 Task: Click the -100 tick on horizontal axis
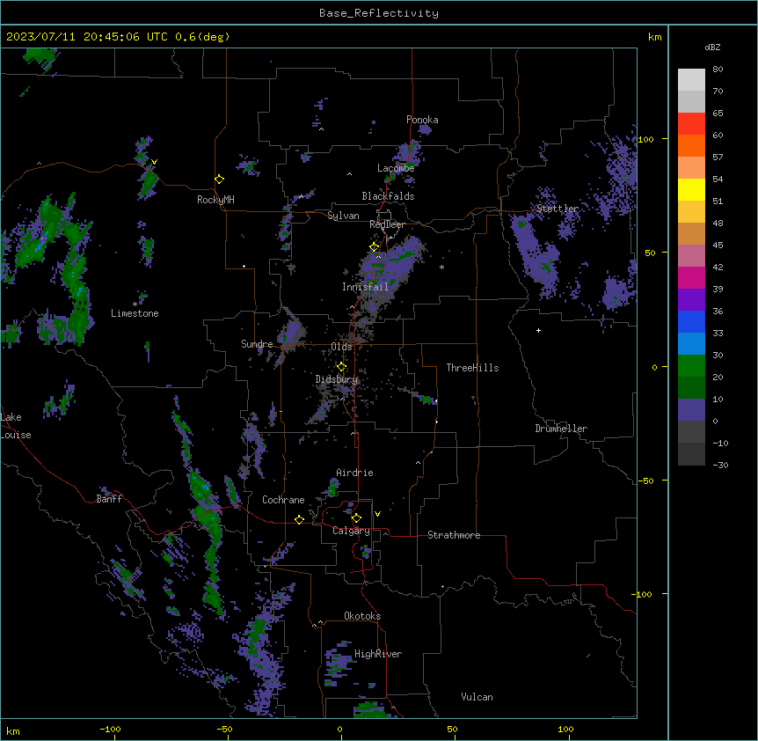point(110,729)
